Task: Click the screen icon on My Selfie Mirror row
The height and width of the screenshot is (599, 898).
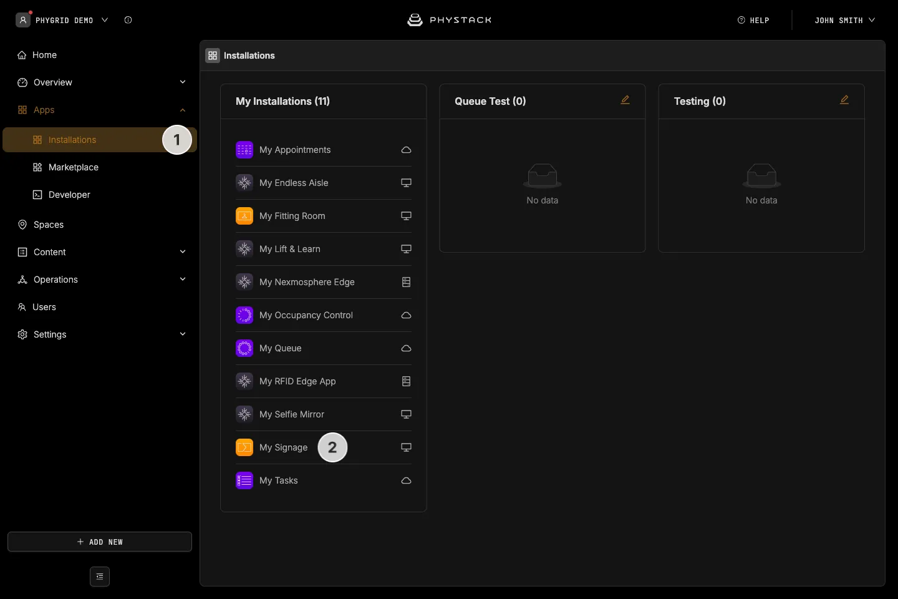Action: 406,414
